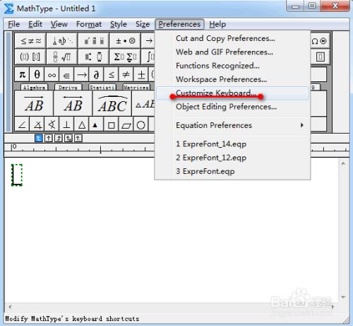Viewport: 353px width, 326px height.
Task: Switch to the Matrices tab
Action: coord(136,88)
